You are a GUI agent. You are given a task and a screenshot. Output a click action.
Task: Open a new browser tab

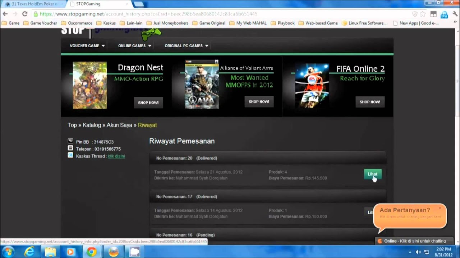pos(138,4)
